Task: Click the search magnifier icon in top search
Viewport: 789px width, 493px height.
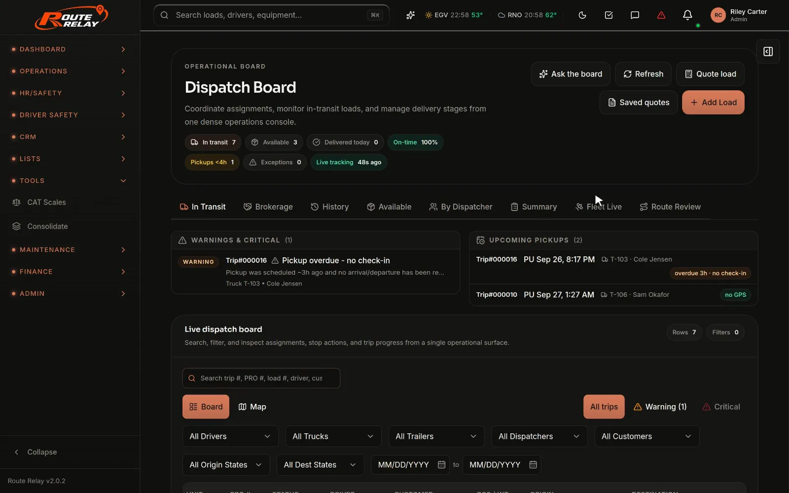Action: (x=165, y=15)
